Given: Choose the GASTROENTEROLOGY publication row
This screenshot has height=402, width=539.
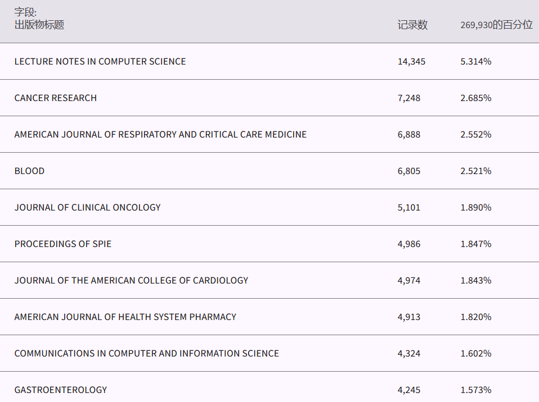Looking at the screenshot, I should pyautogui.click(x=61, y=390).
